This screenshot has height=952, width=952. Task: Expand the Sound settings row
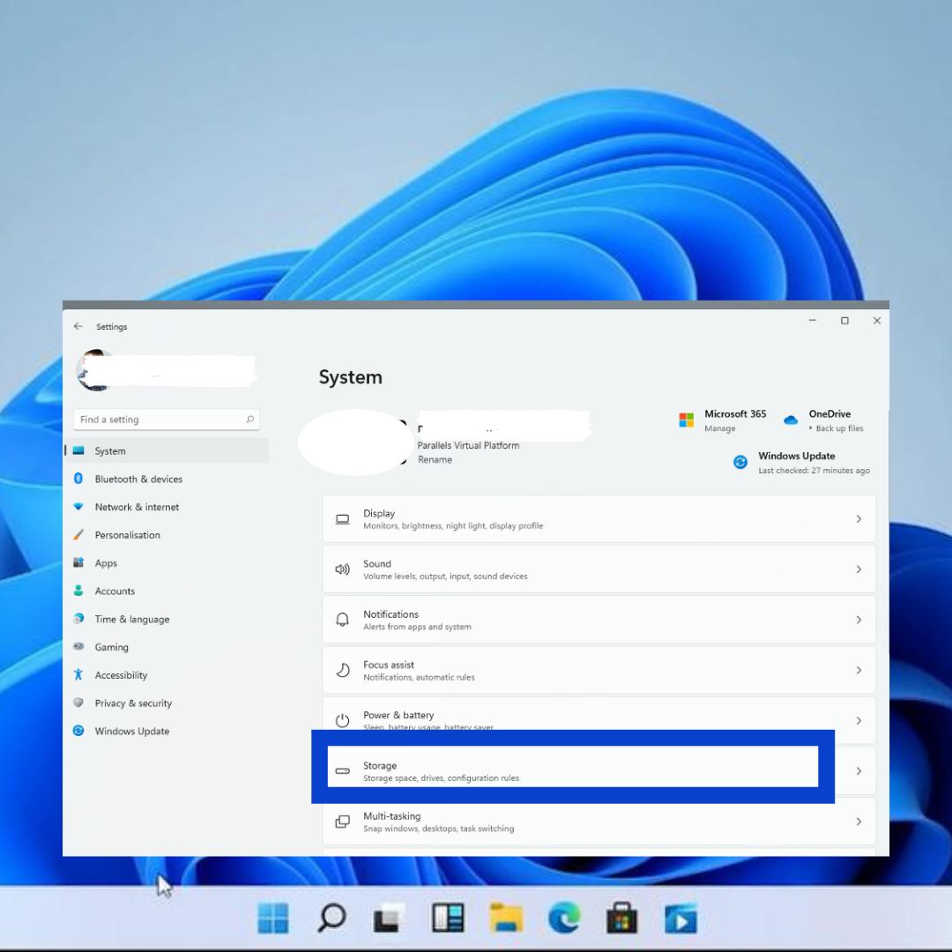click(599, 569)
